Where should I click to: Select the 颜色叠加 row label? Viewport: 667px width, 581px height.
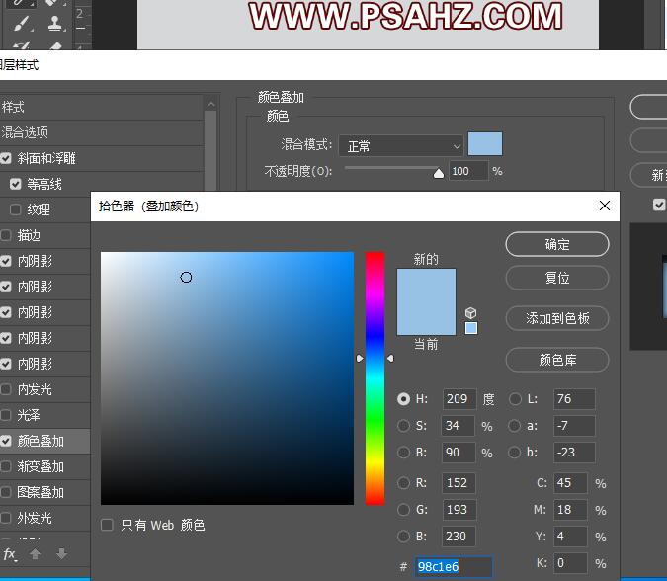point(41,441)
